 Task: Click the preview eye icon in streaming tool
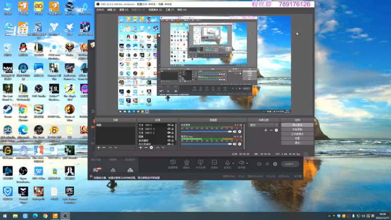click(267, 164)
